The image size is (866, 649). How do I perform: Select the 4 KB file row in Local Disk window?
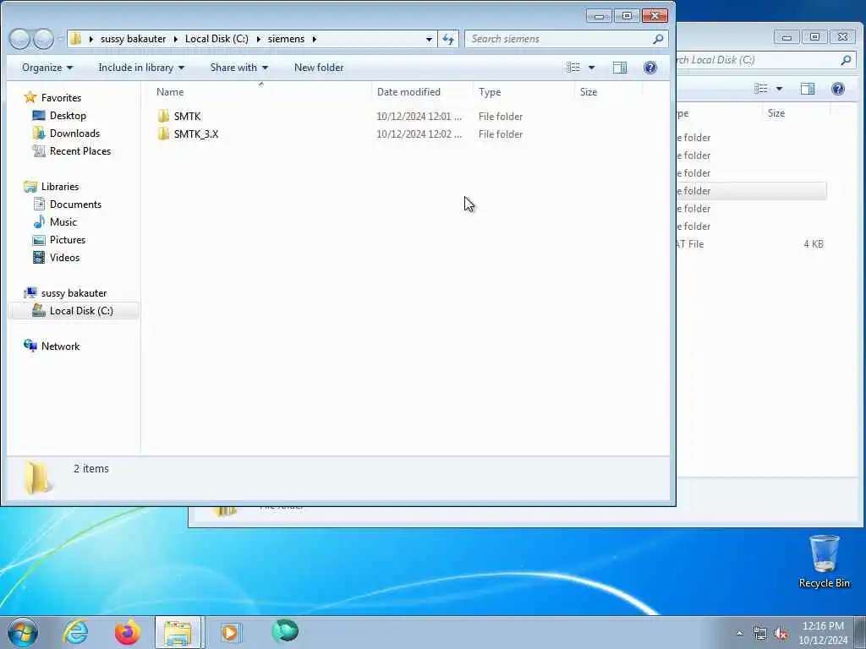click(x=751, y=244)
